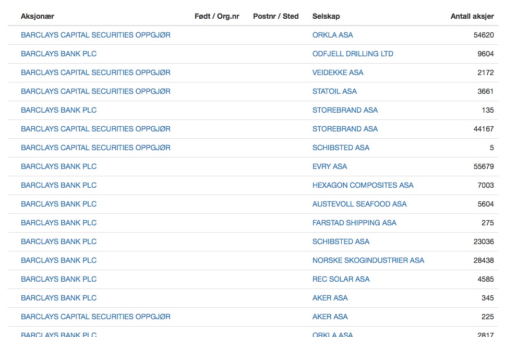Click the Antall aksjer column header
Screen dimensions: 517x337
click(x=472, y=16)
